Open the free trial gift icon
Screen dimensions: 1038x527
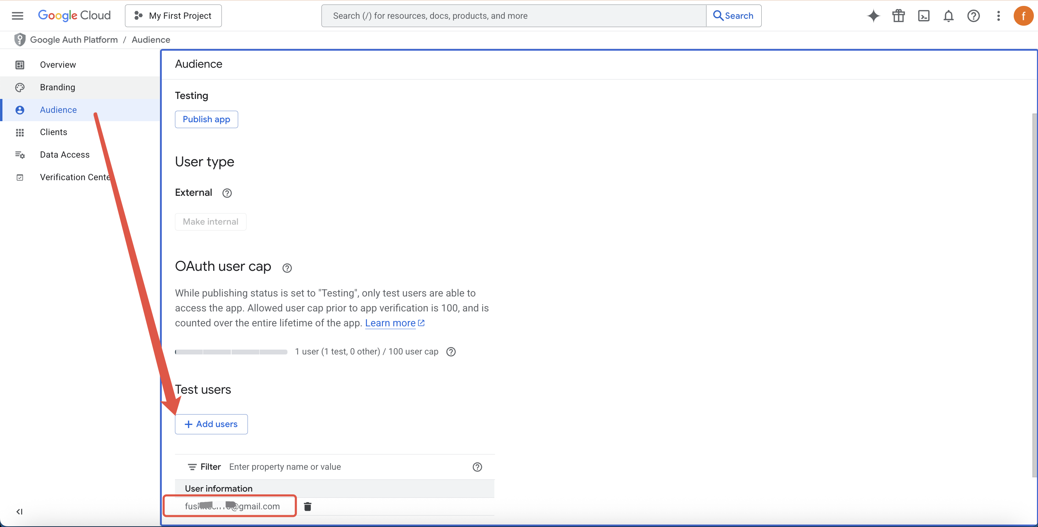[x=898, y=16]
